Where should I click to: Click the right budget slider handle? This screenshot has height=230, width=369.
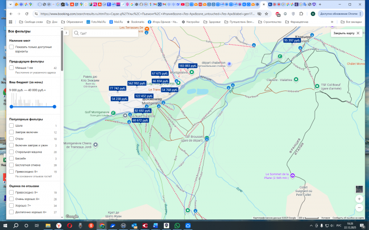click(x=54, y=106)
